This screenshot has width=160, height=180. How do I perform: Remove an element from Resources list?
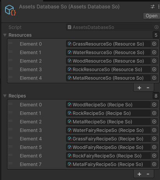point(148,88)
